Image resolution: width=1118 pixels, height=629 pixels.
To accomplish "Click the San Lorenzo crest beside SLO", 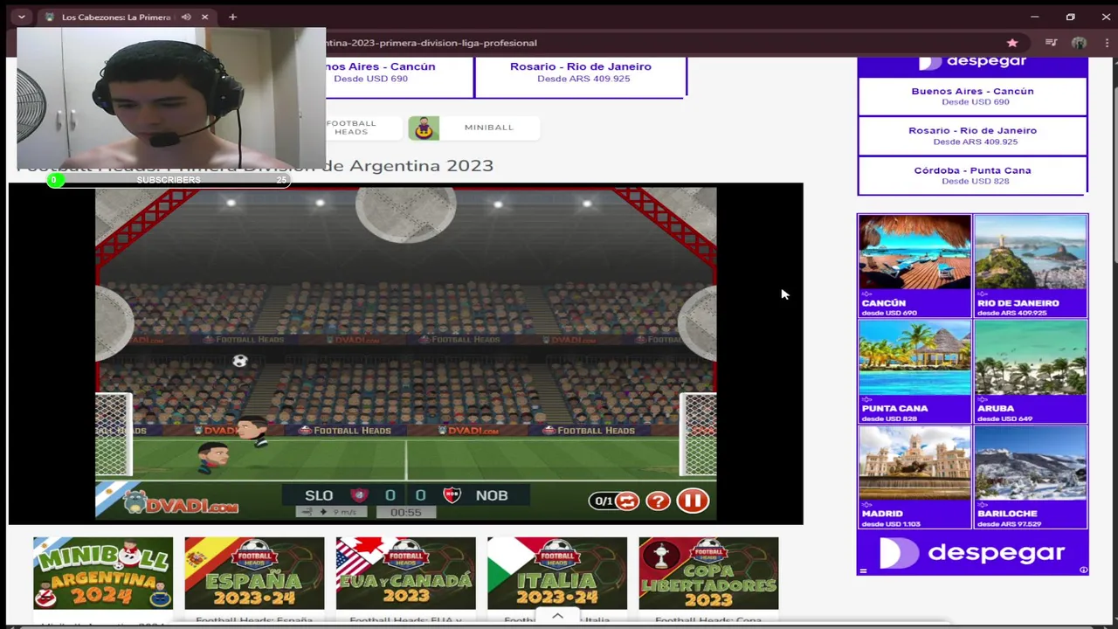I will (358, 495).
